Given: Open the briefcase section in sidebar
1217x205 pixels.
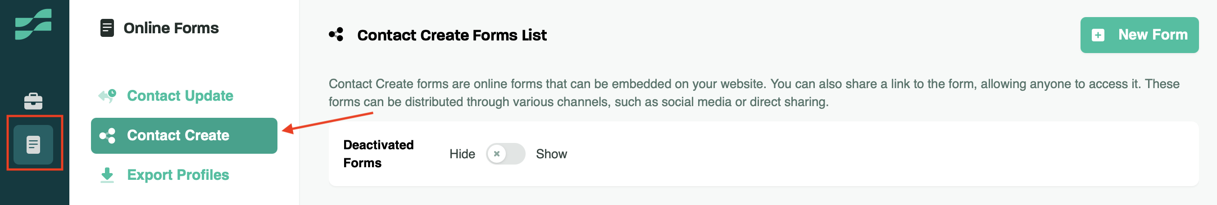Looking at the screenshot, I should coord(33,101).
